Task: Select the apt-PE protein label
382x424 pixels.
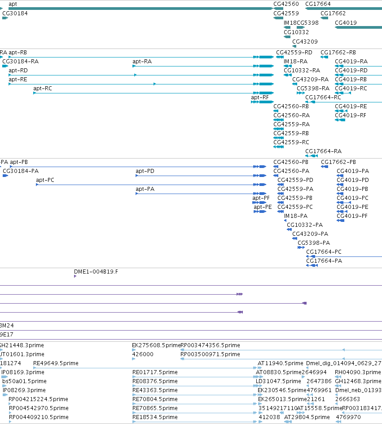Action: [x=263, y=207]
